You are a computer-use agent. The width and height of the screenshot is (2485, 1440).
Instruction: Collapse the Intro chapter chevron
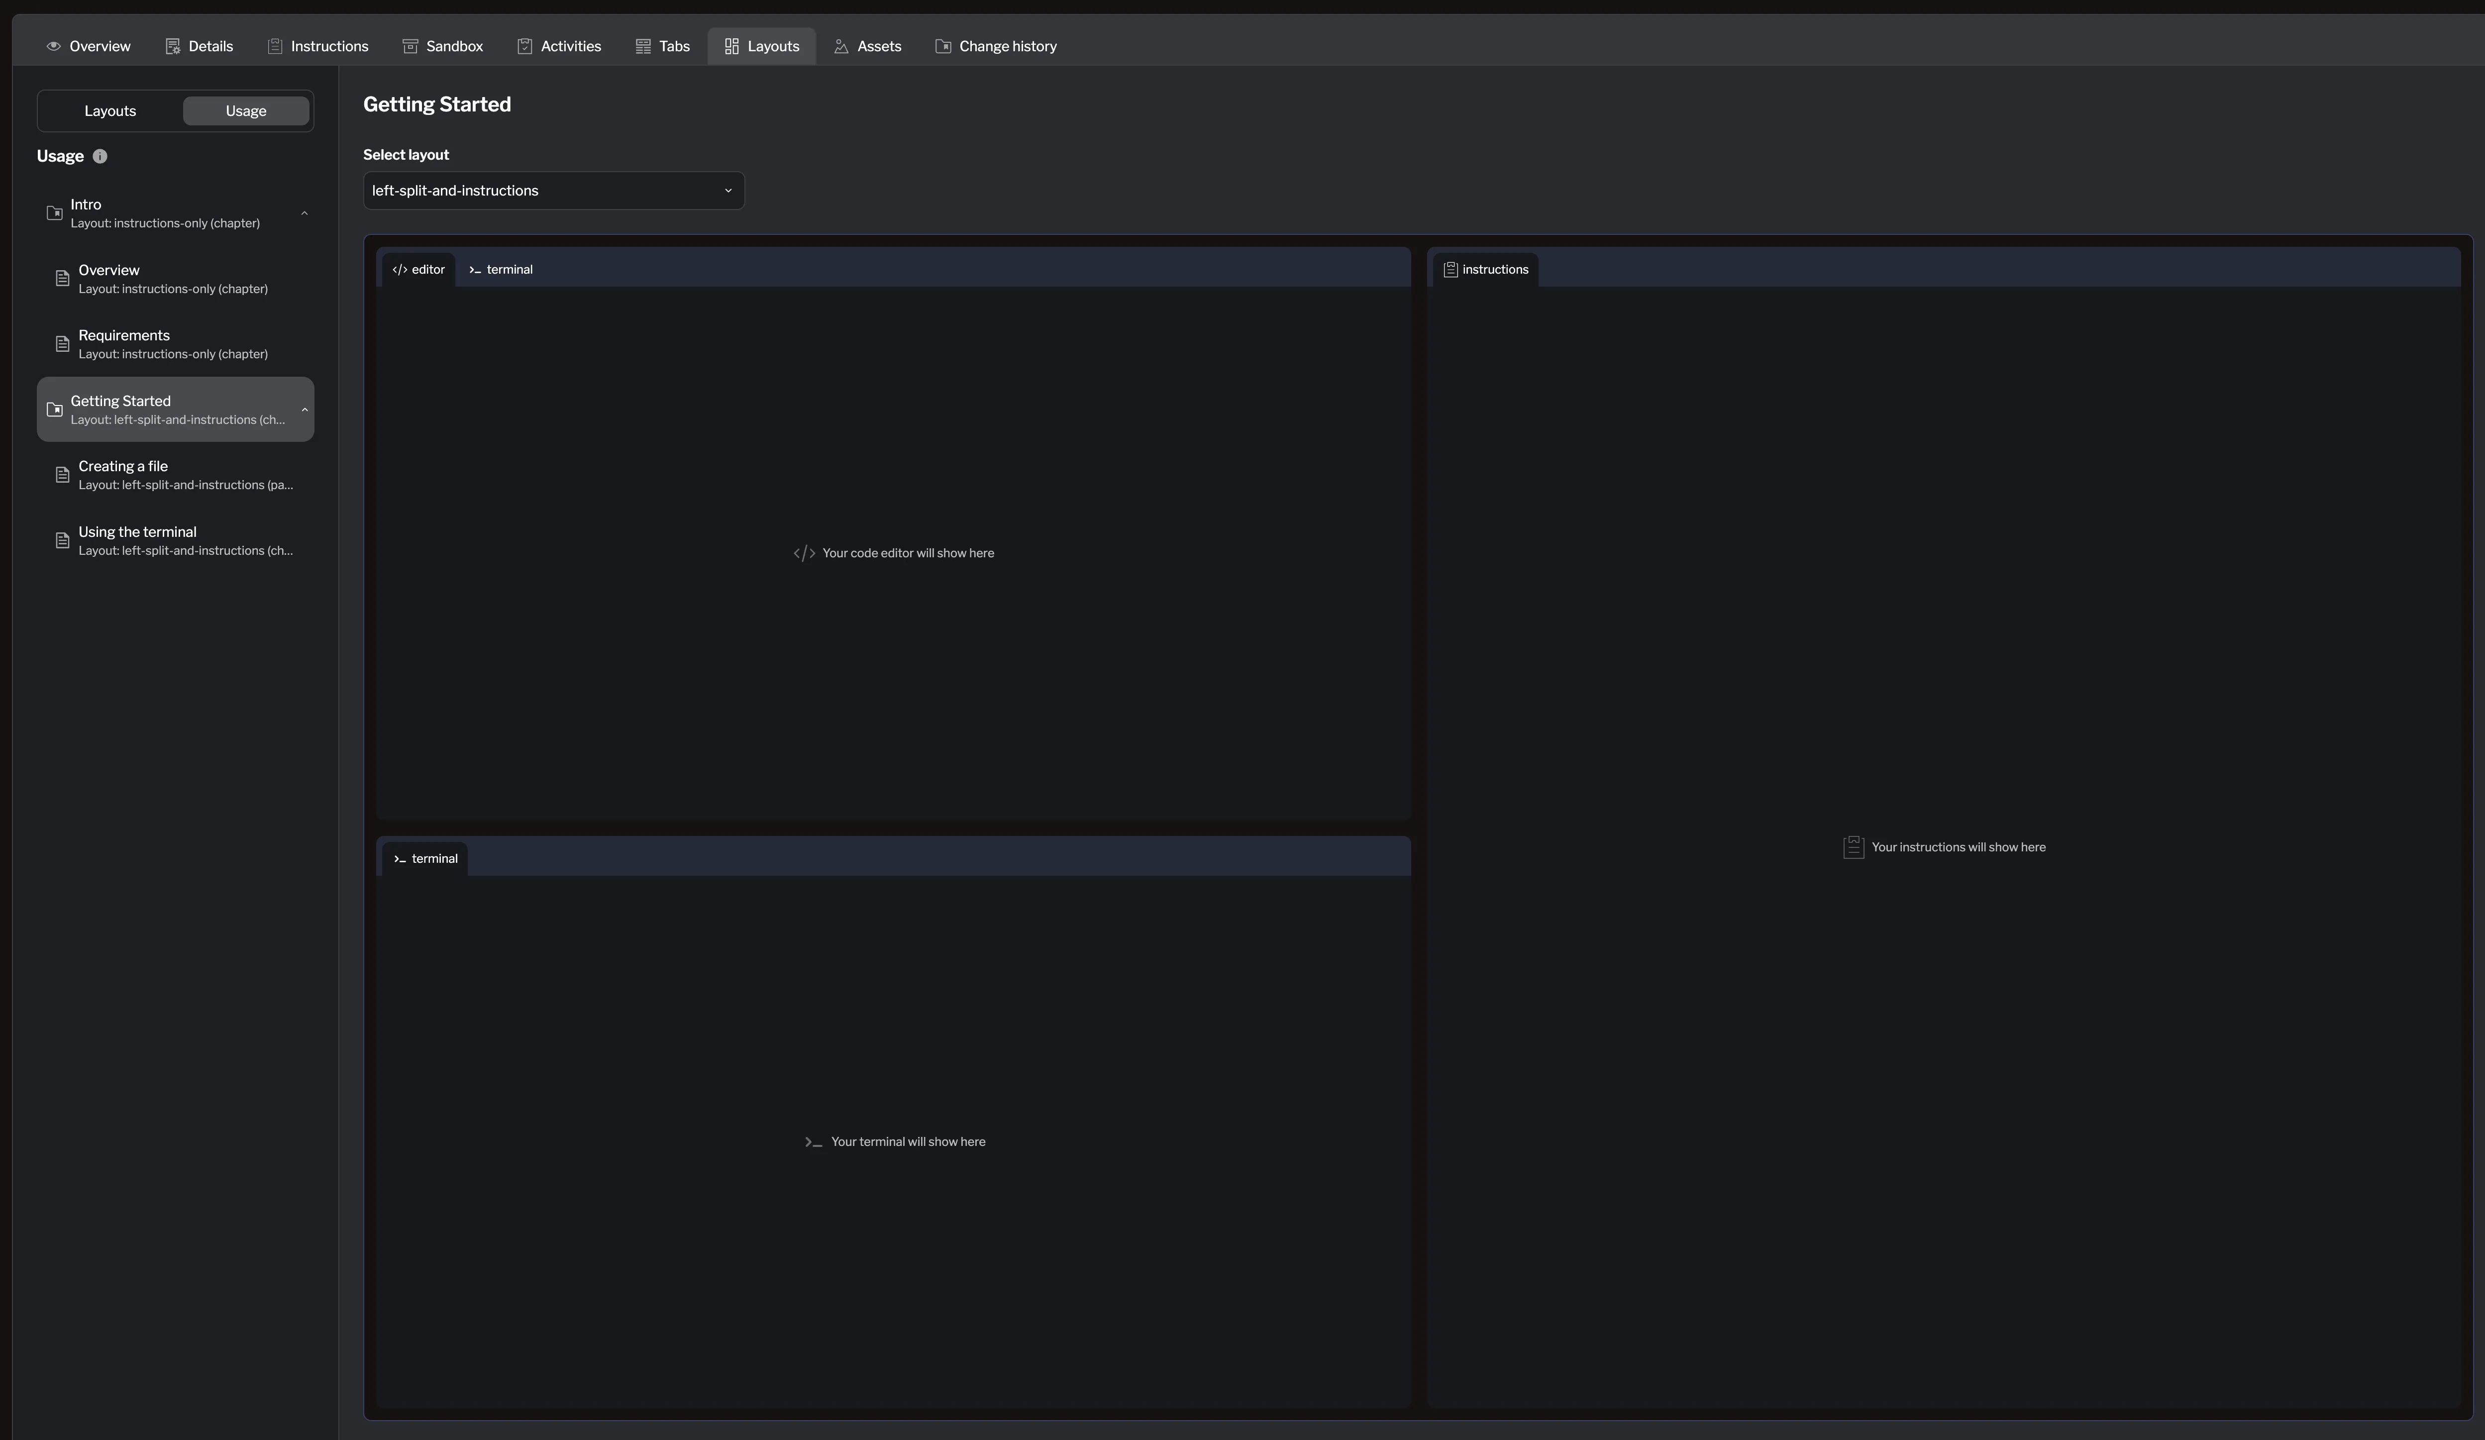click(304, 213)
